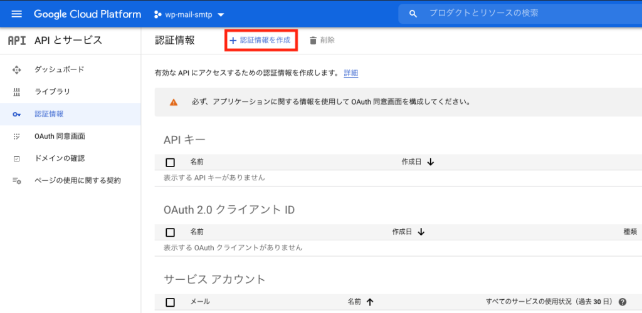Open the 詳細 link
The height and width of the screenshot is (313, 642).
coord(351,73)
